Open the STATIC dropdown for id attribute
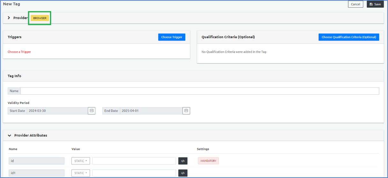The width and height of the screenshot is (388, 178). (81, 161)
